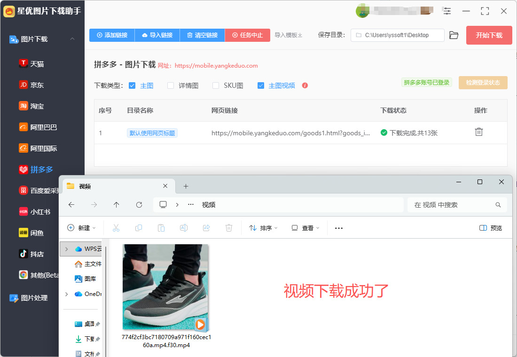The image size is (517, 357).
Task: Open the Explorer more options ellipsis
Action: coord(338,228)
